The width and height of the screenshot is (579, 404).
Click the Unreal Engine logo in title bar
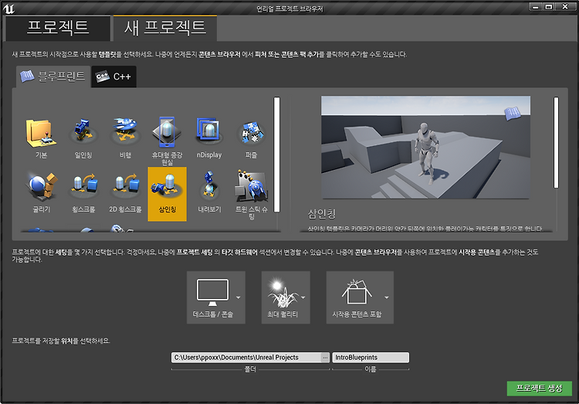click(x=8, y=8)
